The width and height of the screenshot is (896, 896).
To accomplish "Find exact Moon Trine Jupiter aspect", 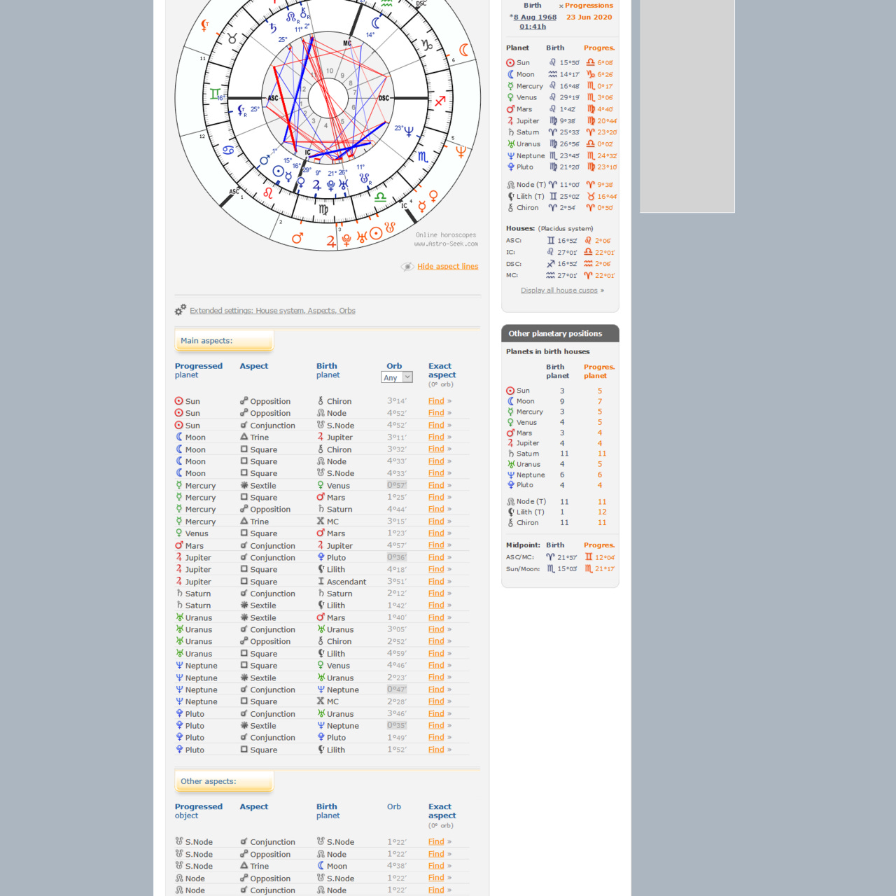I will pyautogui.click(x=436, y=437).
